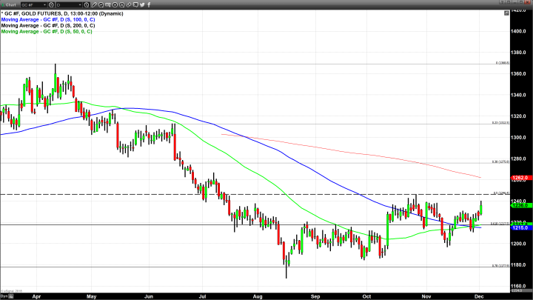Open help via title bar question mark
The width and height of the screenshot is (533, 300).
pyautogui.click(x=501, y=2)
